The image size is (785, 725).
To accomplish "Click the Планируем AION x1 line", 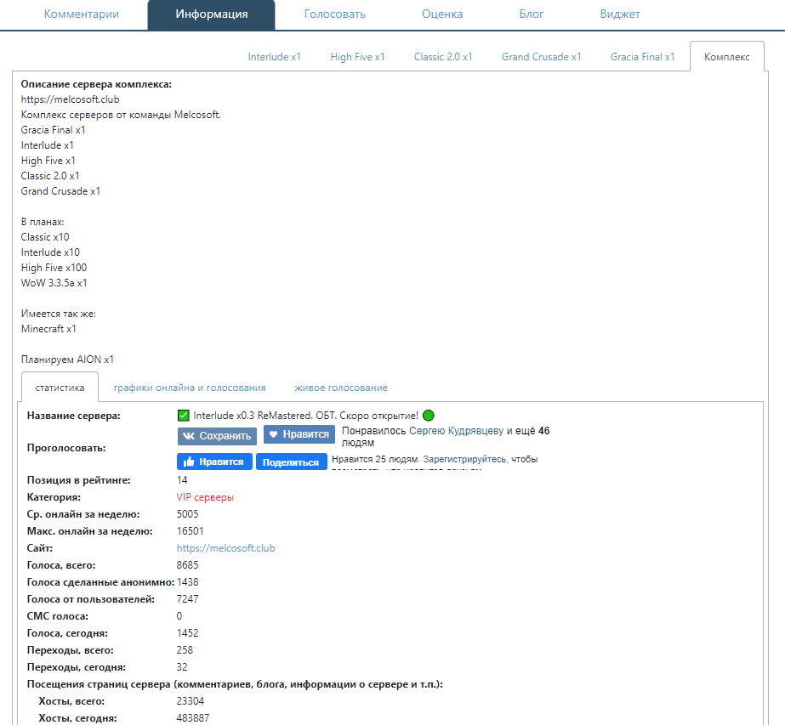I will coord(67,360).
